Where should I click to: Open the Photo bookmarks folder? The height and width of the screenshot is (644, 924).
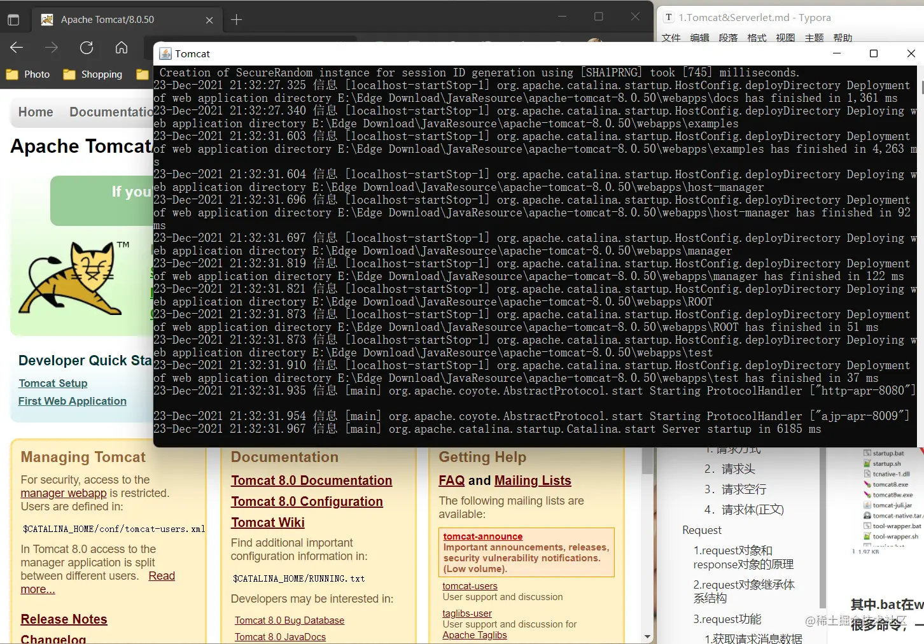(x=28, y=74)
